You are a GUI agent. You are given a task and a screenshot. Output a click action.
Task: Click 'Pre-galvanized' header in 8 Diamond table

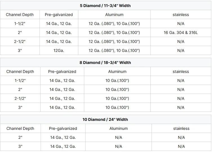click(62, 72)
